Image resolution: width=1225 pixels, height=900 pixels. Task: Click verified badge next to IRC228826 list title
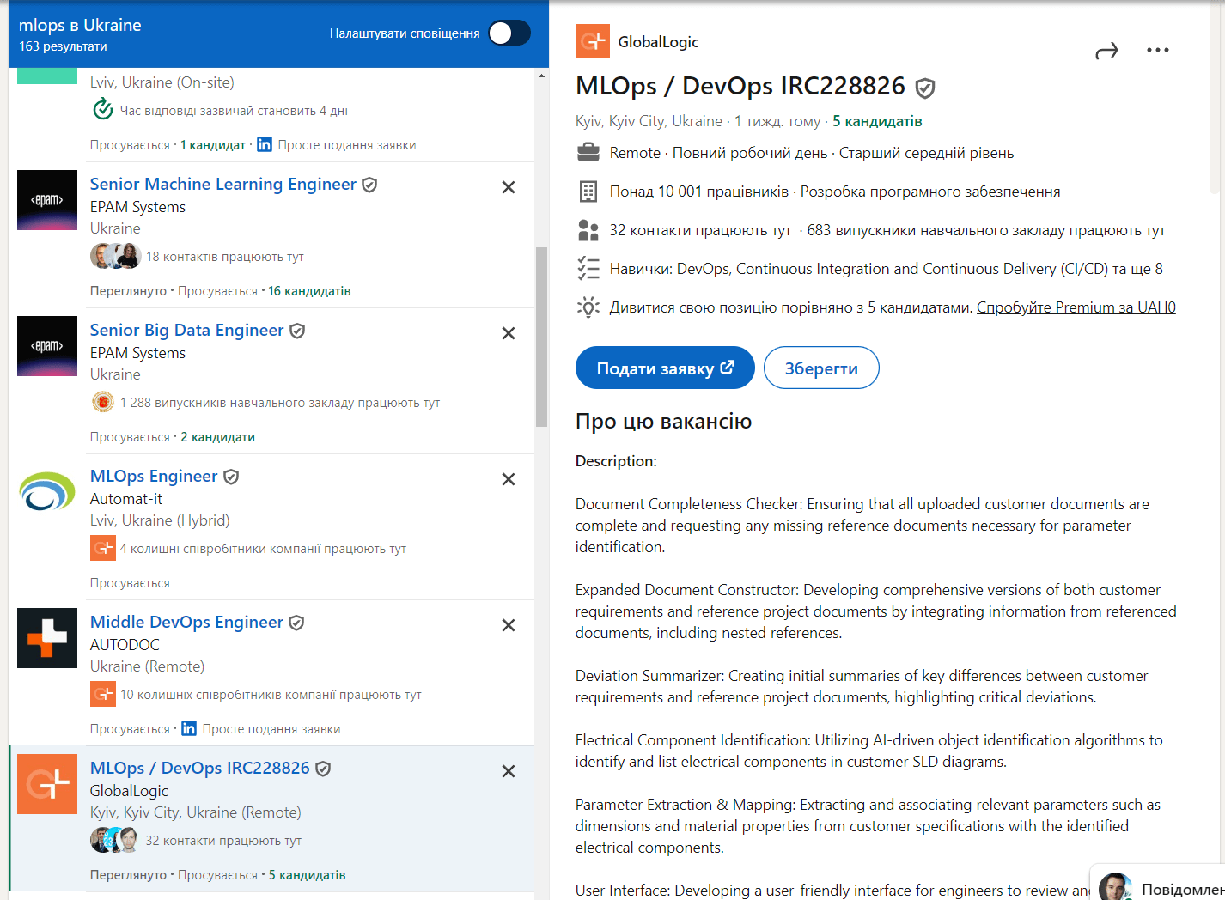323,769
